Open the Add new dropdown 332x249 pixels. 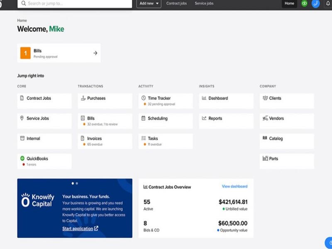[149, 4]
